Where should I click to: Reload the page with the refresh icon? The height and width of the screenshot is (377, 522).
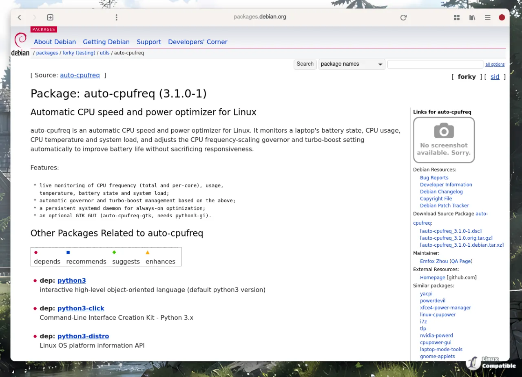click(403, 18)
